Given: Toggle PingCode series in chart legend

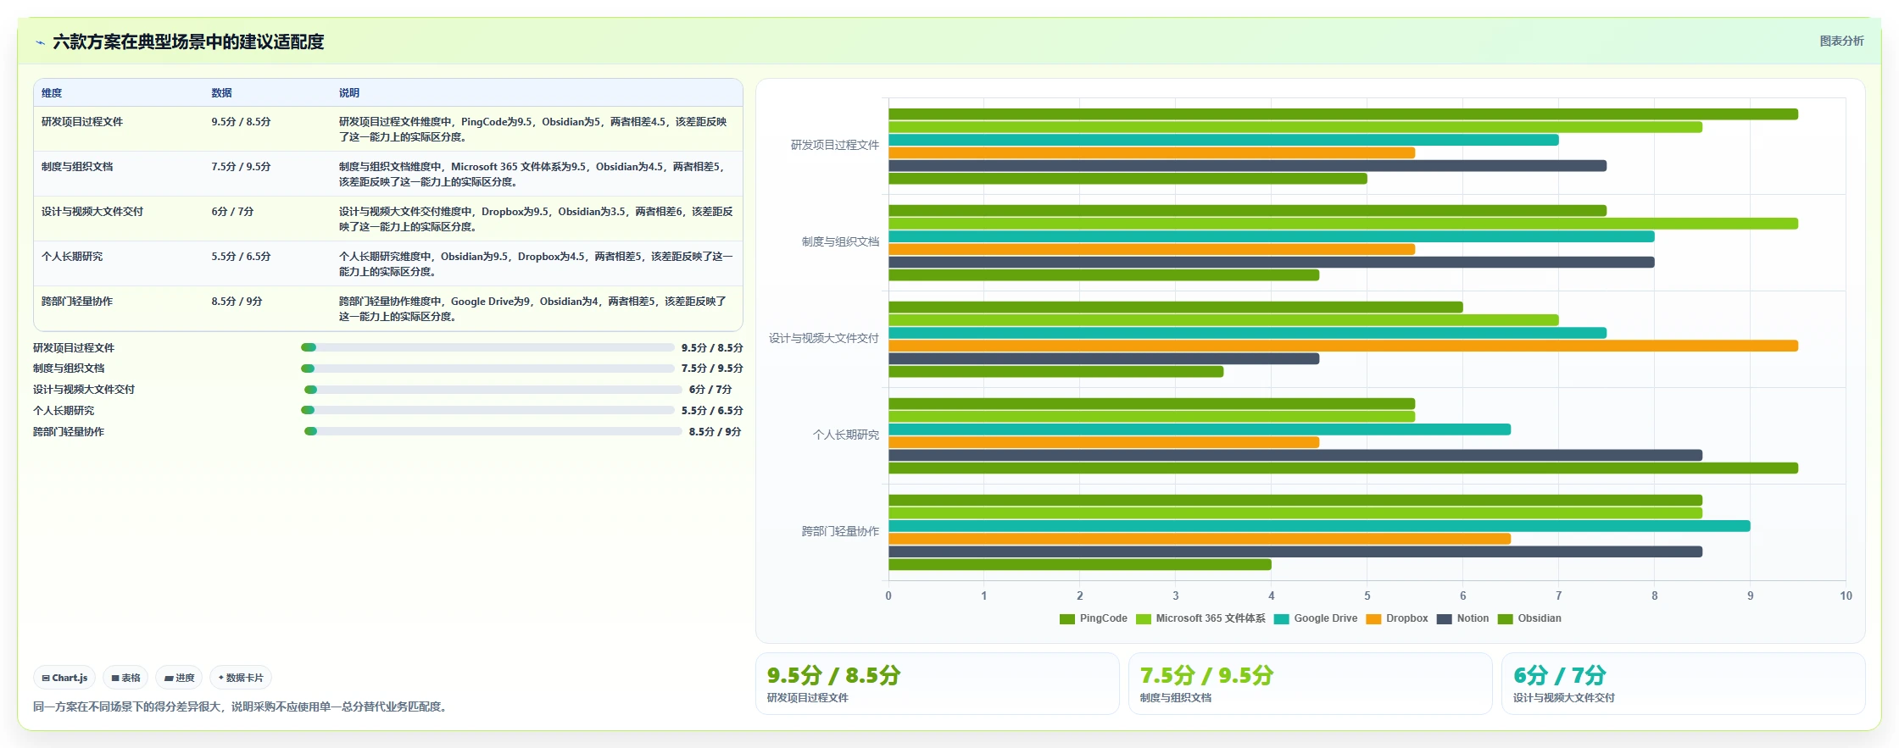Looking at the screenshot, I should tap(1094, 618).
